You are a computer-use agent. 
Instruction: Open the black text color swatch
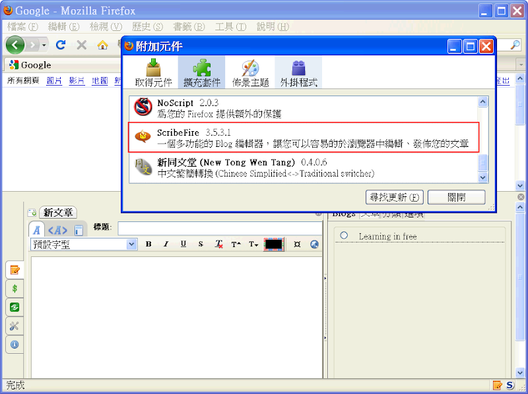(274, 244)
